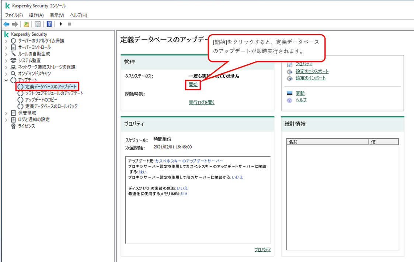This screenshot has height=262, width=414.
Task: Click the 開始 link to start update
Action: click(x=193, y=85)
